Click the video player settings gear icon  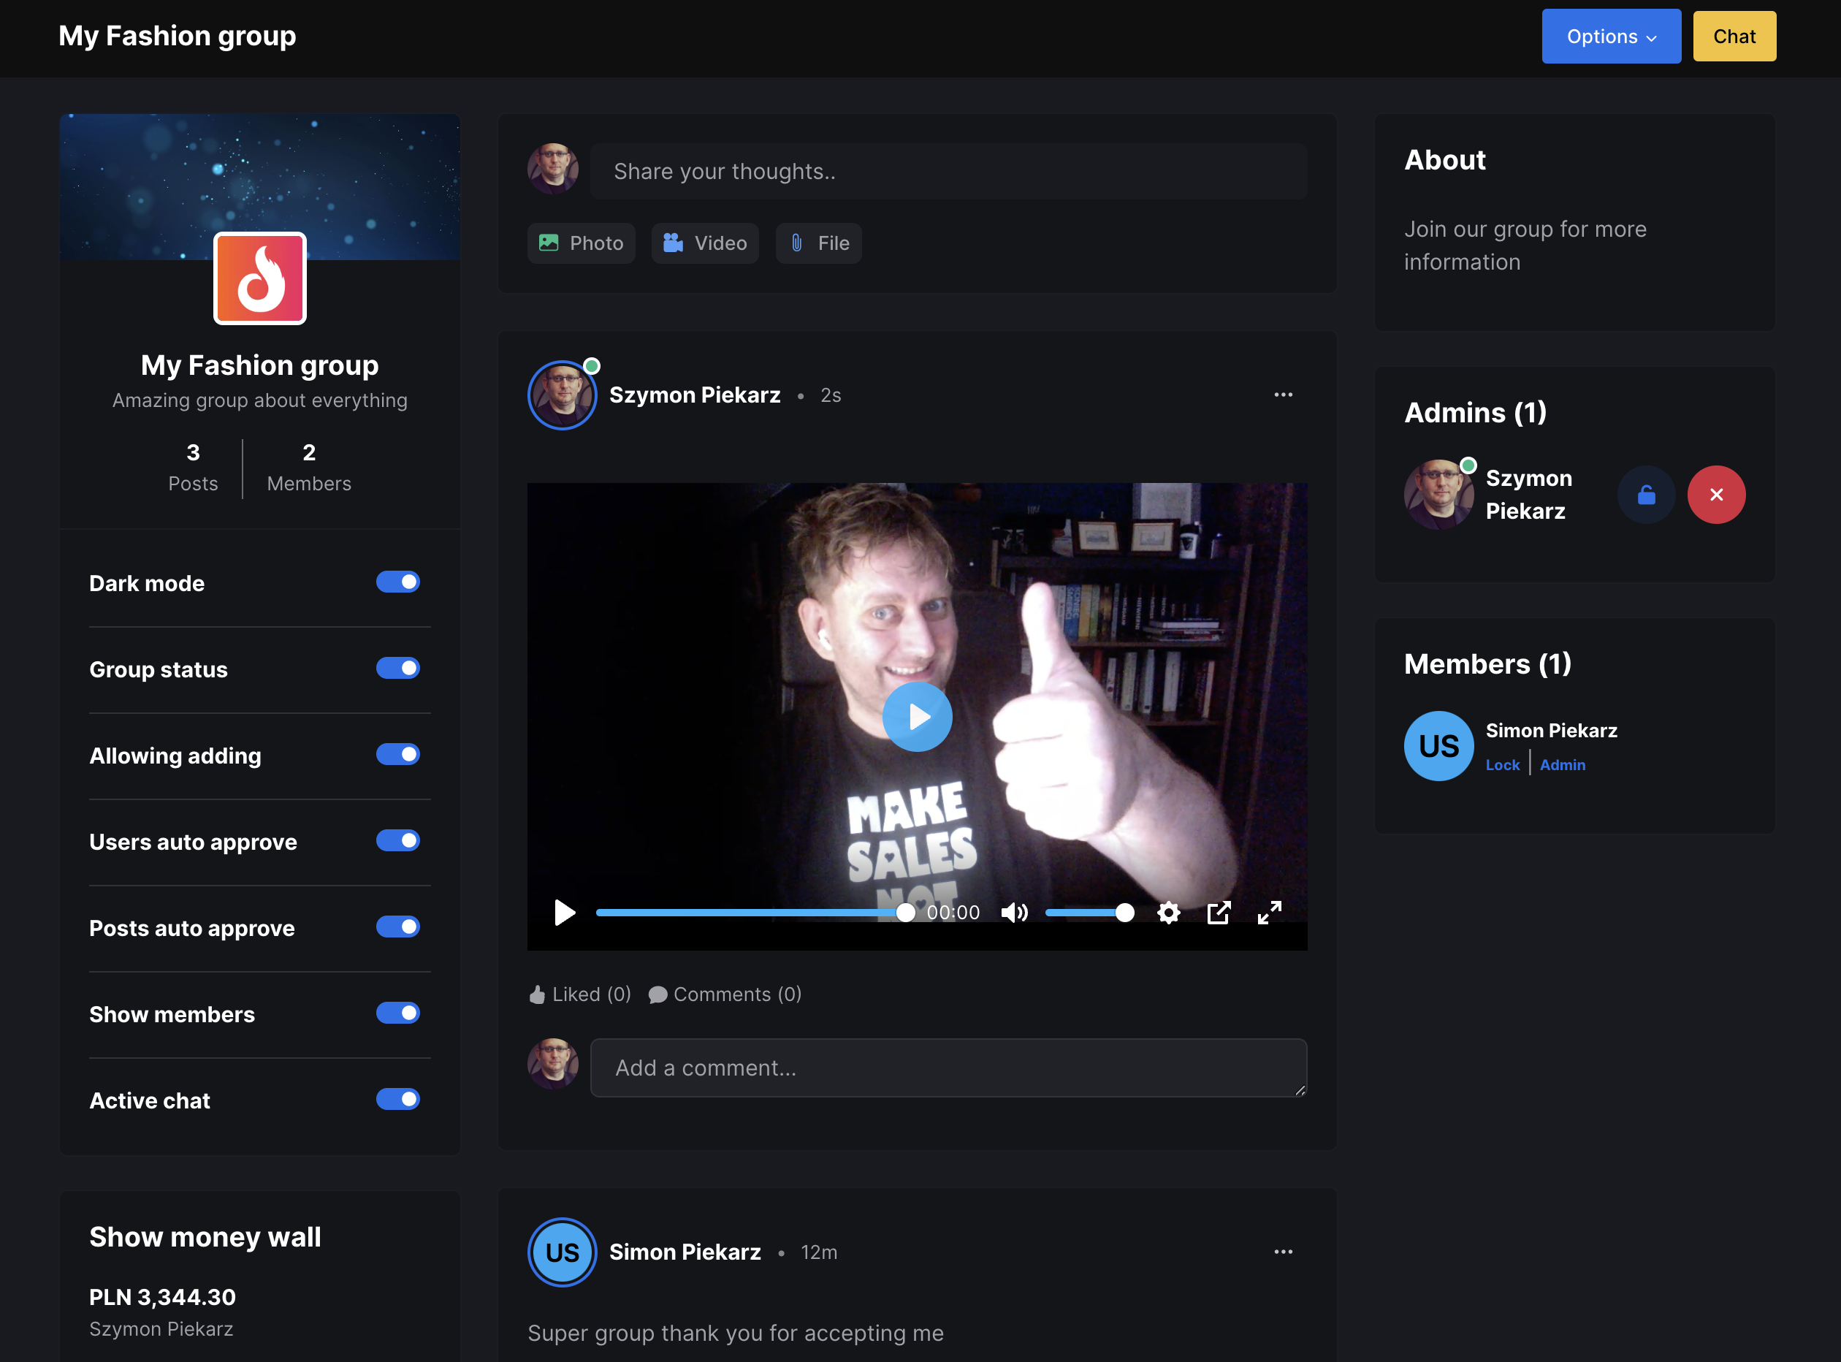tap(1169, 913)
